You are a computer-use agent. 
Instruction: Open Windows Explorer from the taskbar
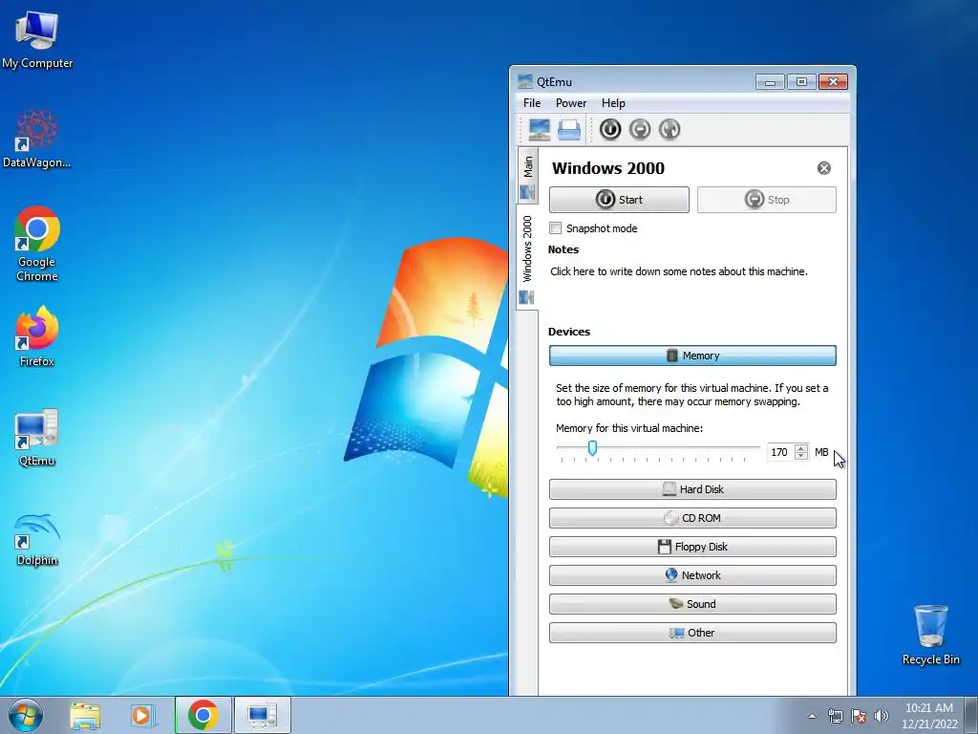[x=85, y=715]
